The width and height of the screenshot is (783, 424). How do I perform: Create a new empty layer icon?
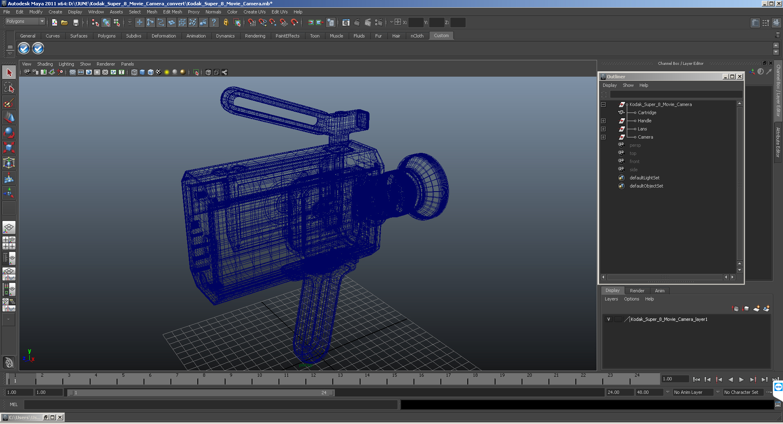point(756,309)
